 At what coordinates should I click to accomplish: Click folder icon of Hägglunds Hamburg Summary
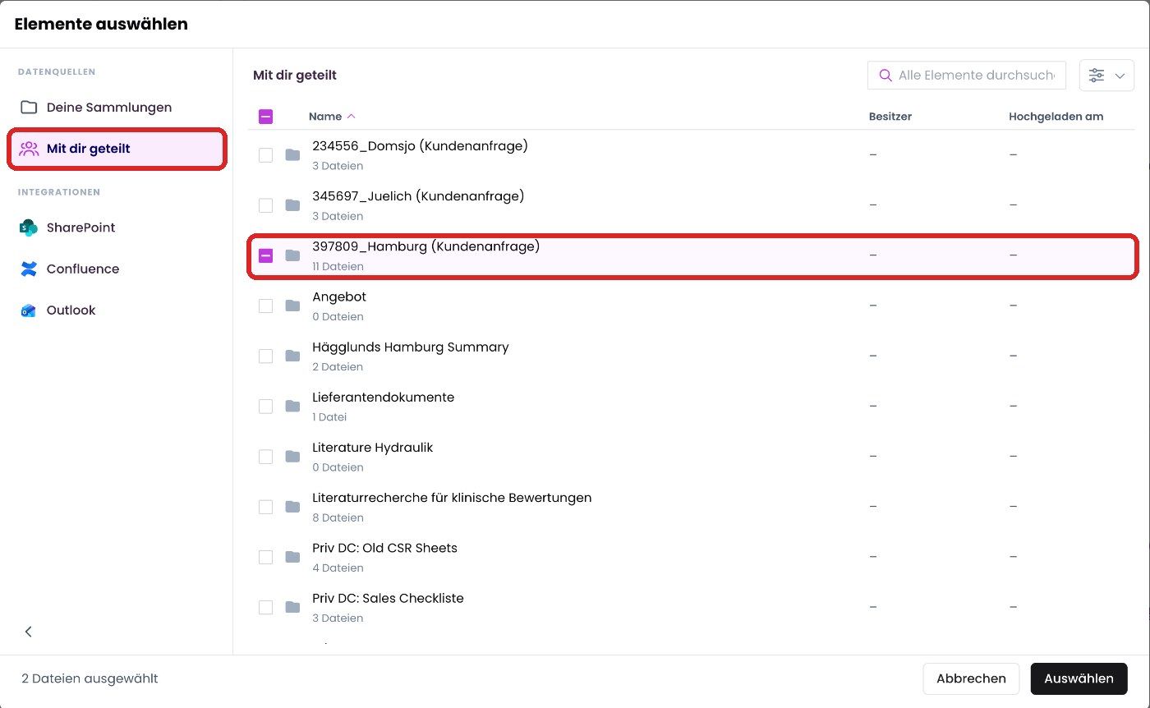click(x=292, y=356)
